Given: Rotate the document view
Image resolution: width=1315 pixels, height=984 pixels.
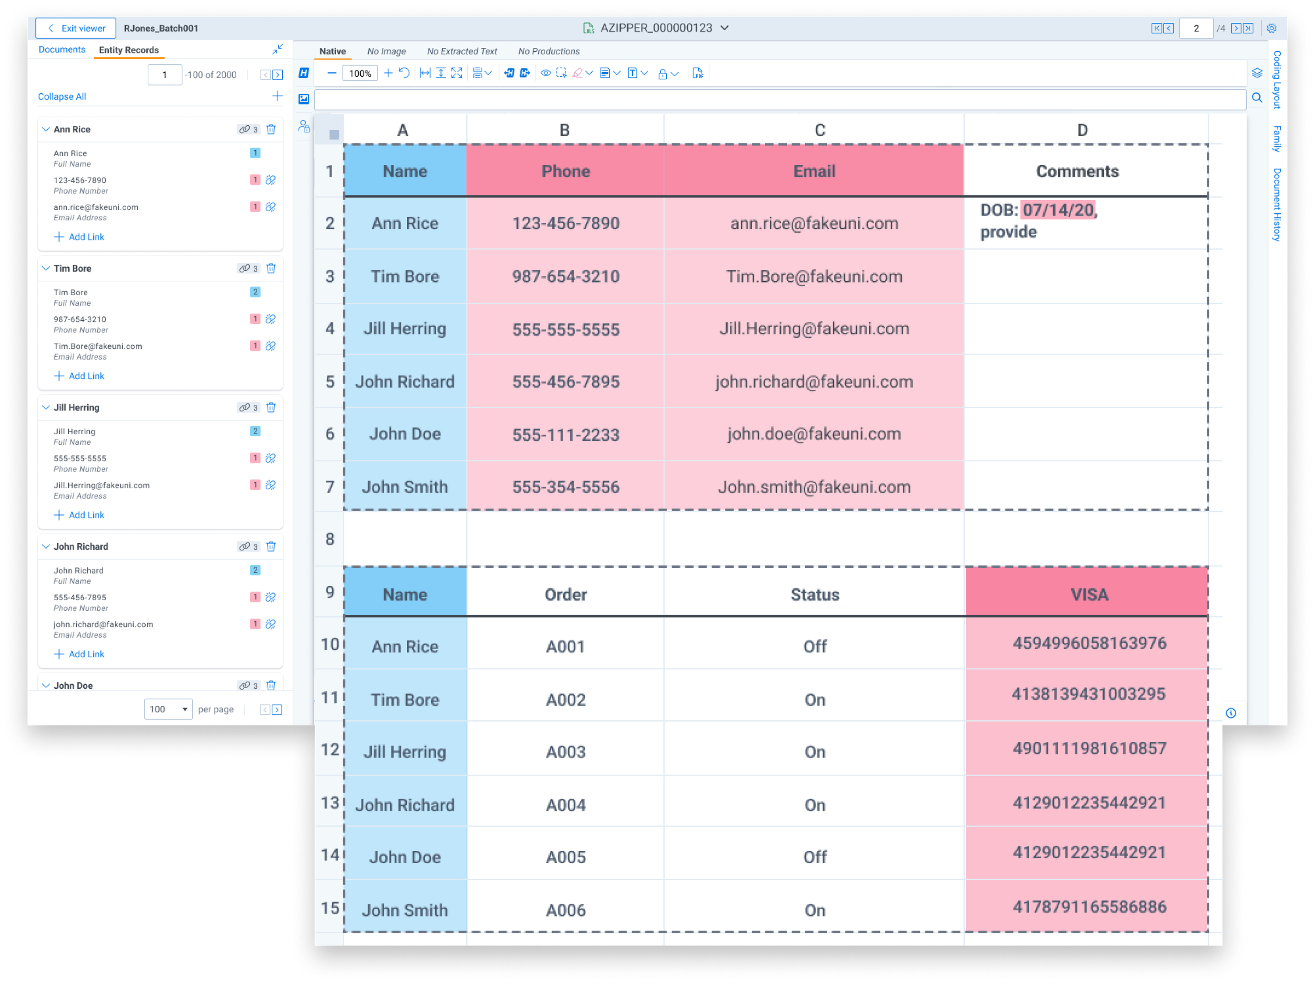Looking at the screenshot, I should tap(404, 72).
